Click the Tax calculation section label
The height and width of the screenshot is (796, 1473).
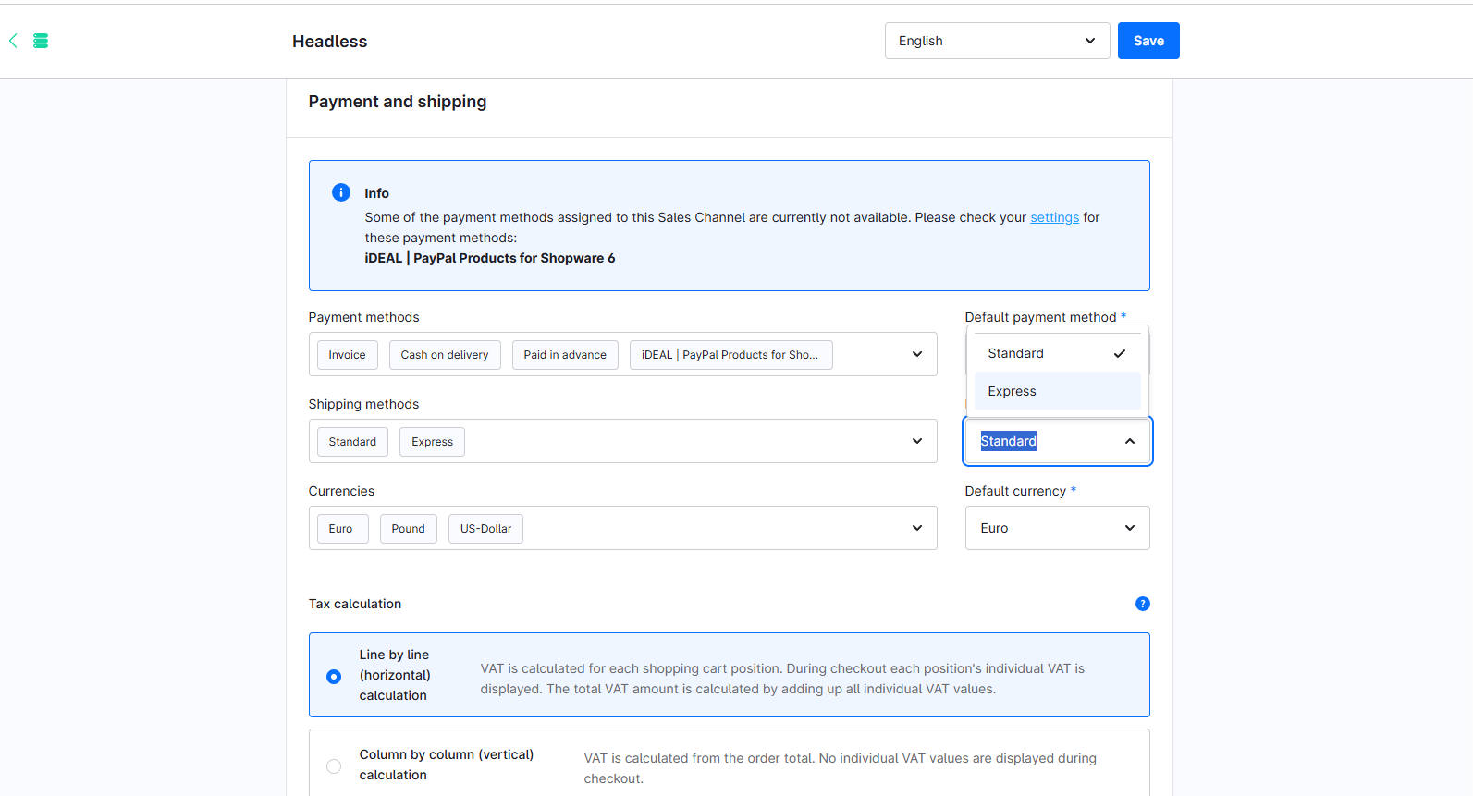tap(354, 604)
